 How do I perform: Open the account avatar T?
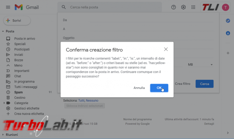[225, 7]
